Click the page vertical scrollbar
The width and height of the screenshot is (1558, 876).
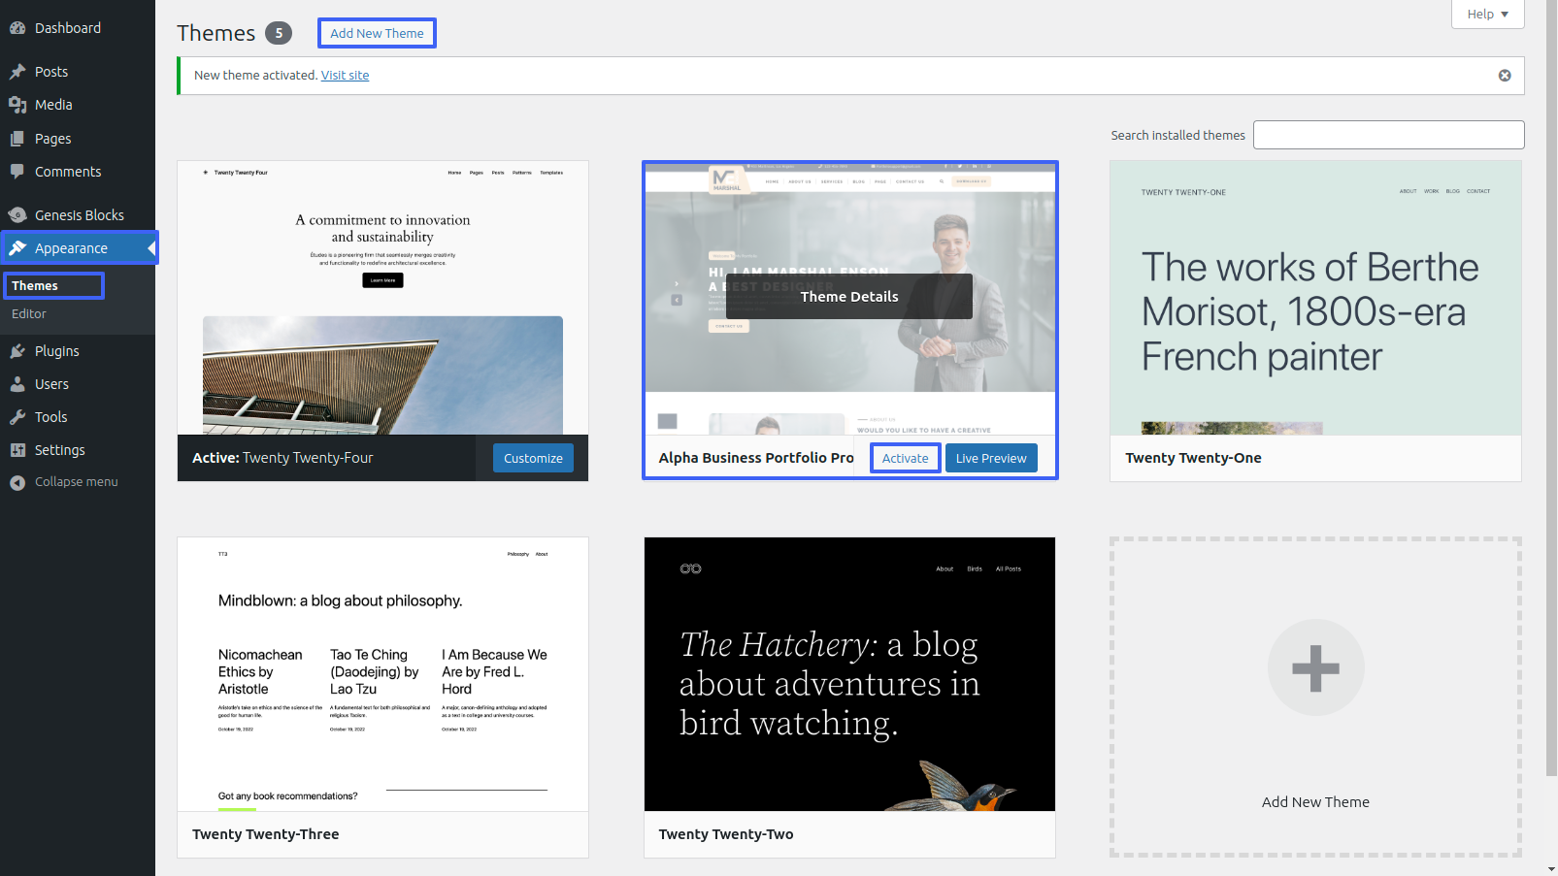click(1551, 388)
